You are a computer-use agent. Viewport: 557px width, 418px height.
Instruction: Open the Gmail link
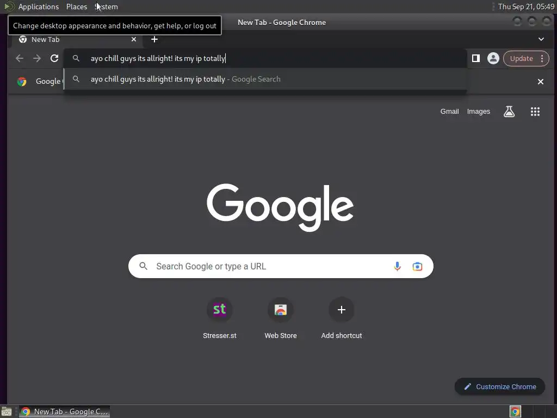449,111
